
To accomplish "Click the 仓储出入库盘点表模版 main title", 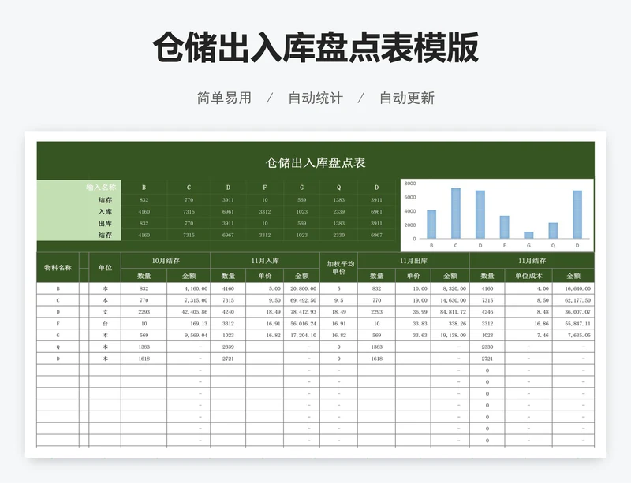I will click(x=315, y=48).
